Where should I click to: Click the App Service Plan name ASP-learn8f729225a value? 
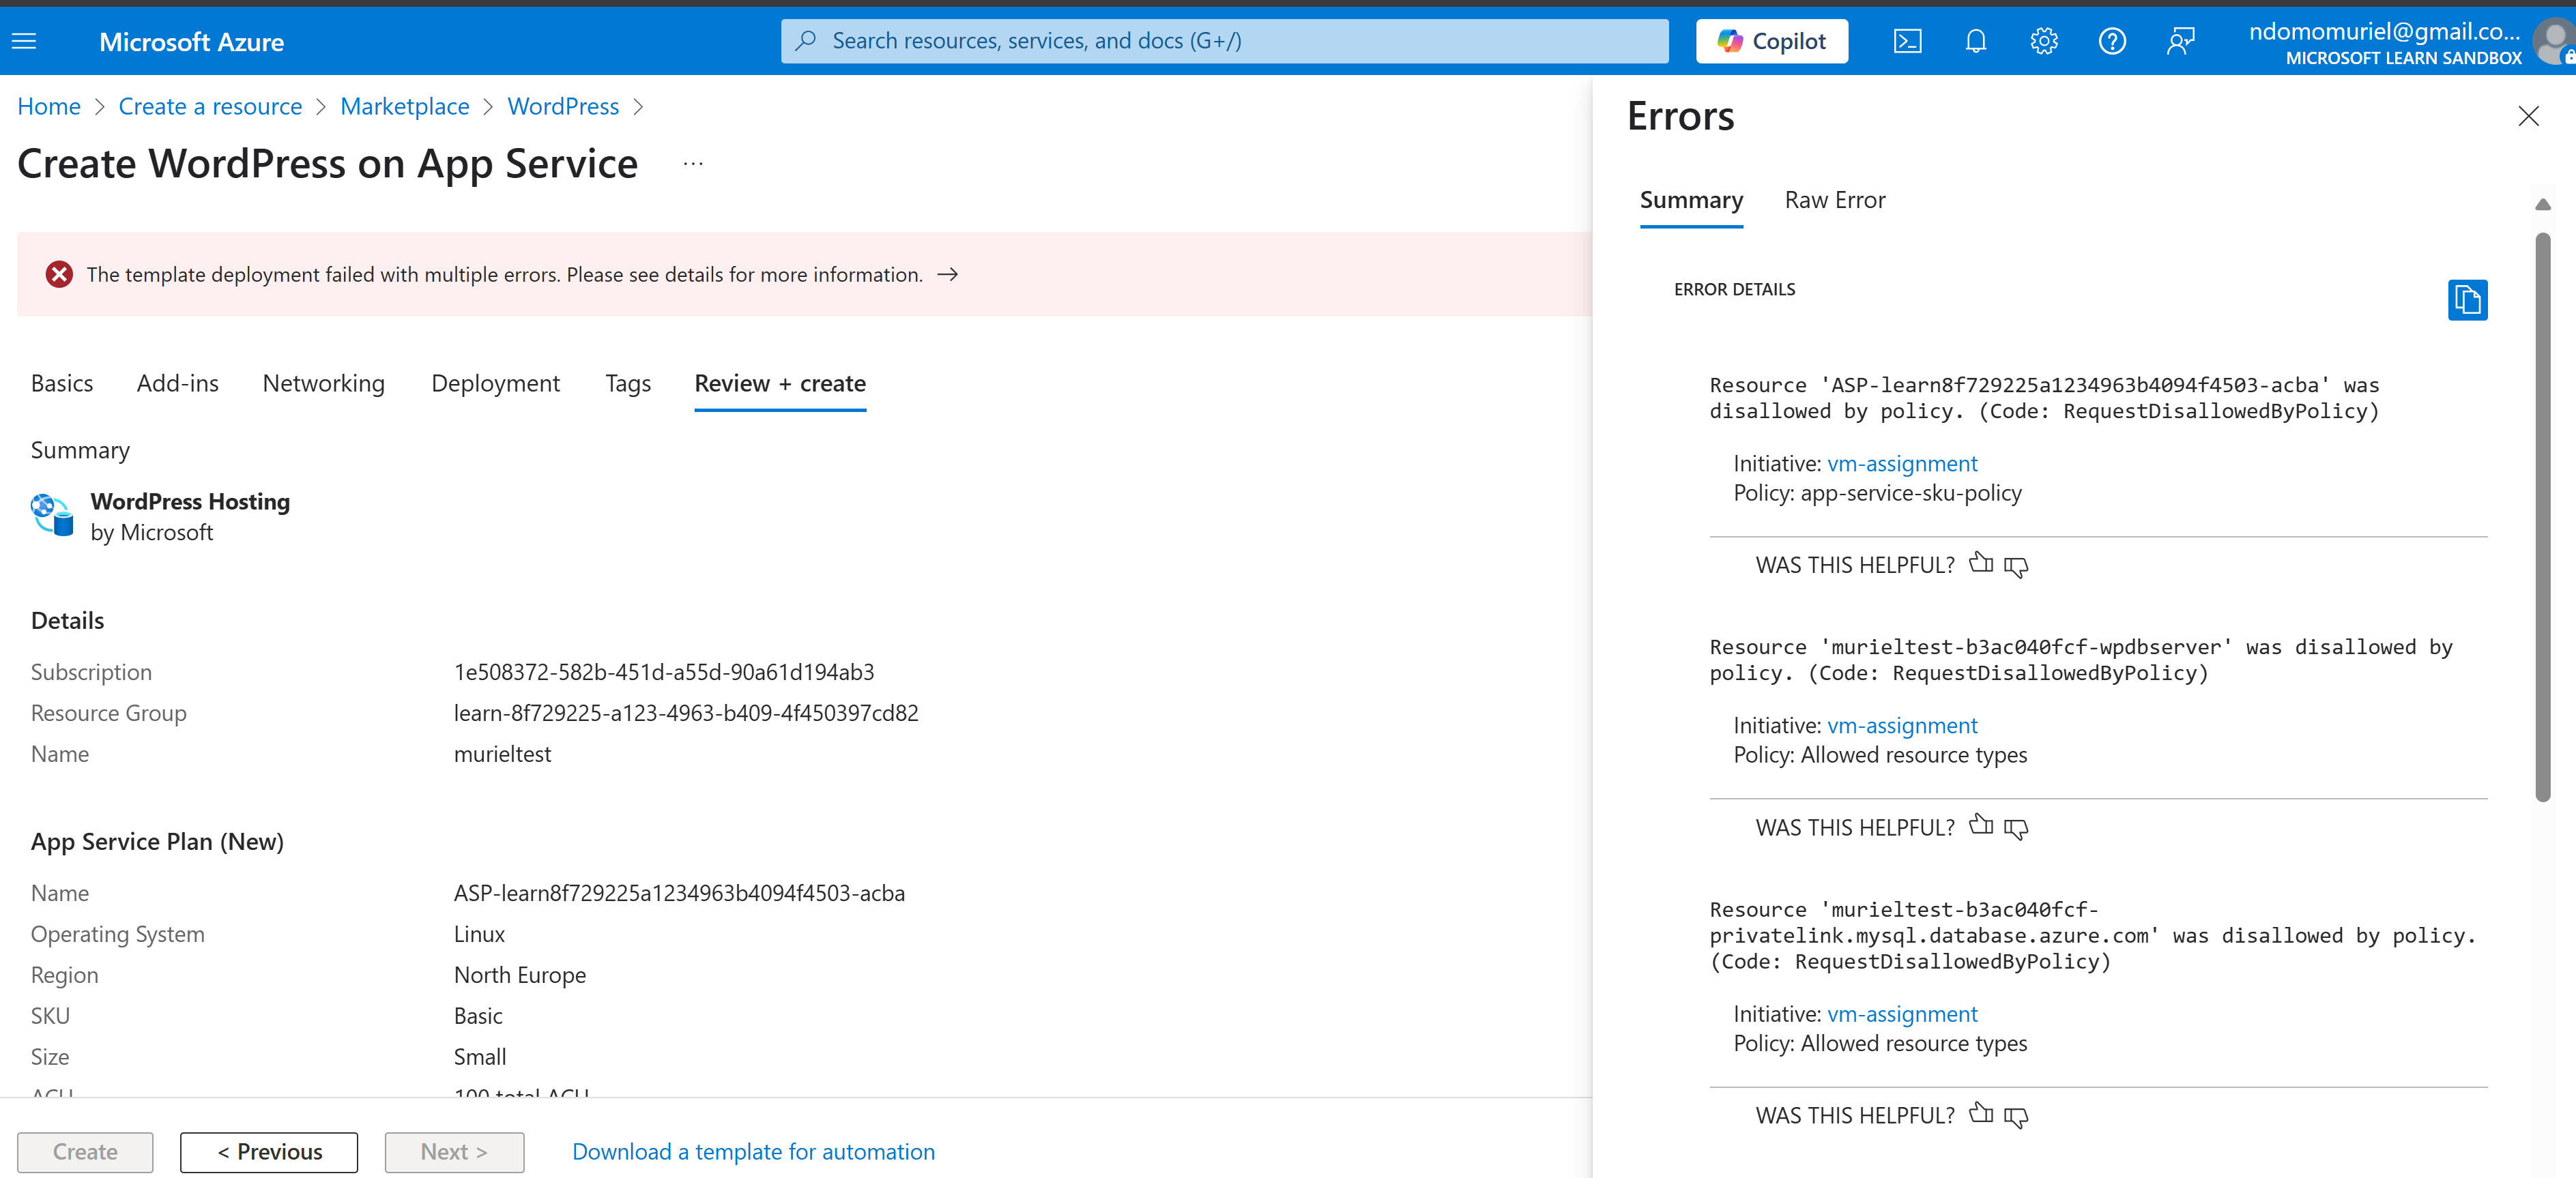[679, 893]
